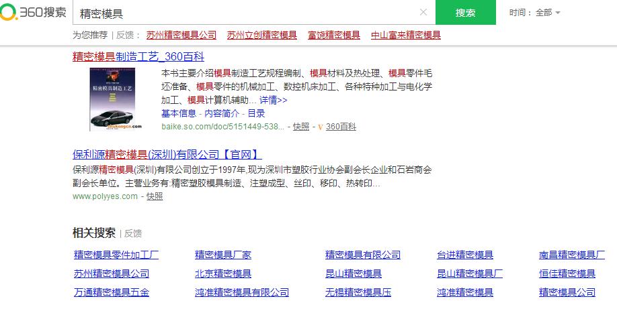Jump to 内容简介 section link
This screenshot has width=617, height=309.
[222, 113]
